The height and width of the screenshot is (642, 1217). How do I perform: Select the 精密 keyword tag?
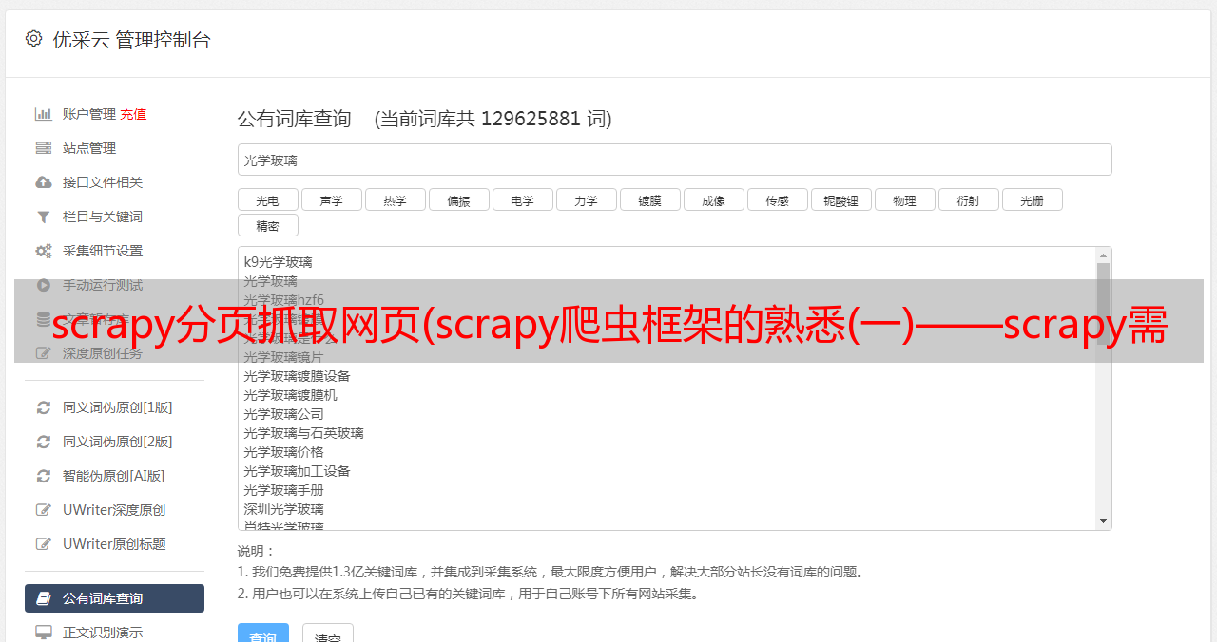(268, 225)
